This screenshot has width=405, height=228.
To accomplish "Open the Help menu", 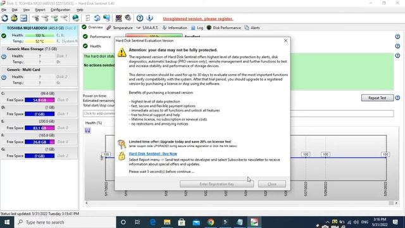I will (80, 10).
